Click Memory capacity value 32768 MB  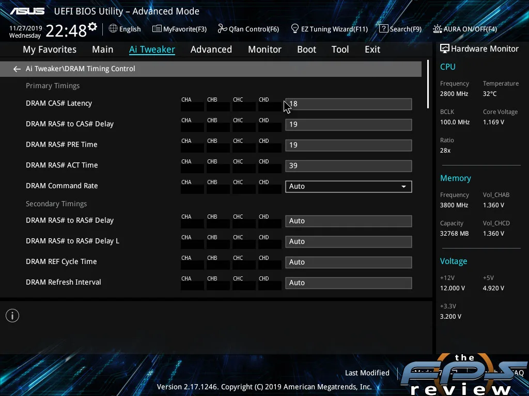tap(454, 234)
